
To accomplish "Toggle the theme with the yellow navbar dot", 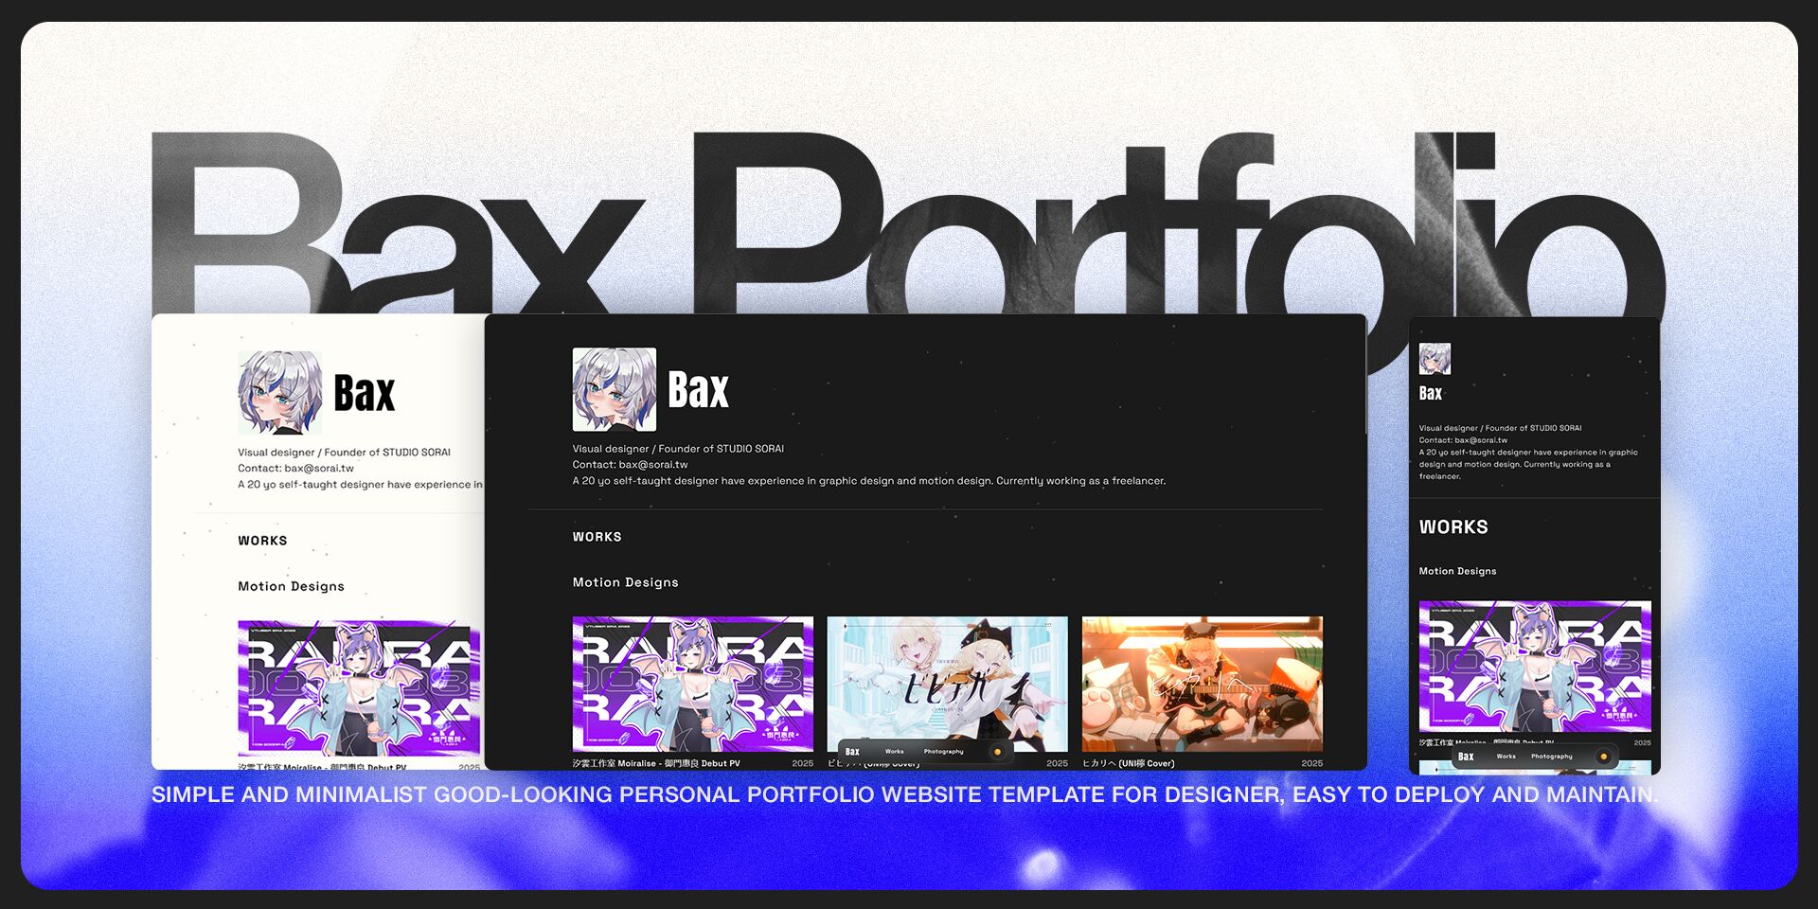I will coord(995,751).
